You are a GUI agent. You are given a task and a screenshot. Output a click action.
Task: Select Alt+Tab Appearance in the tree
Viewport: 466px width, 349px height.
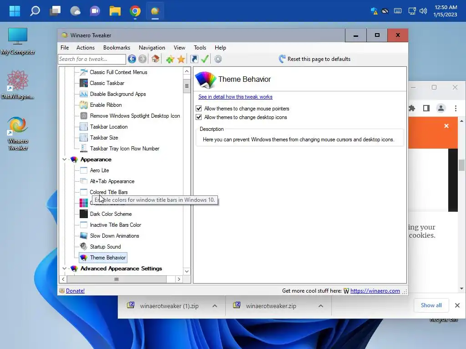[112, 181]
